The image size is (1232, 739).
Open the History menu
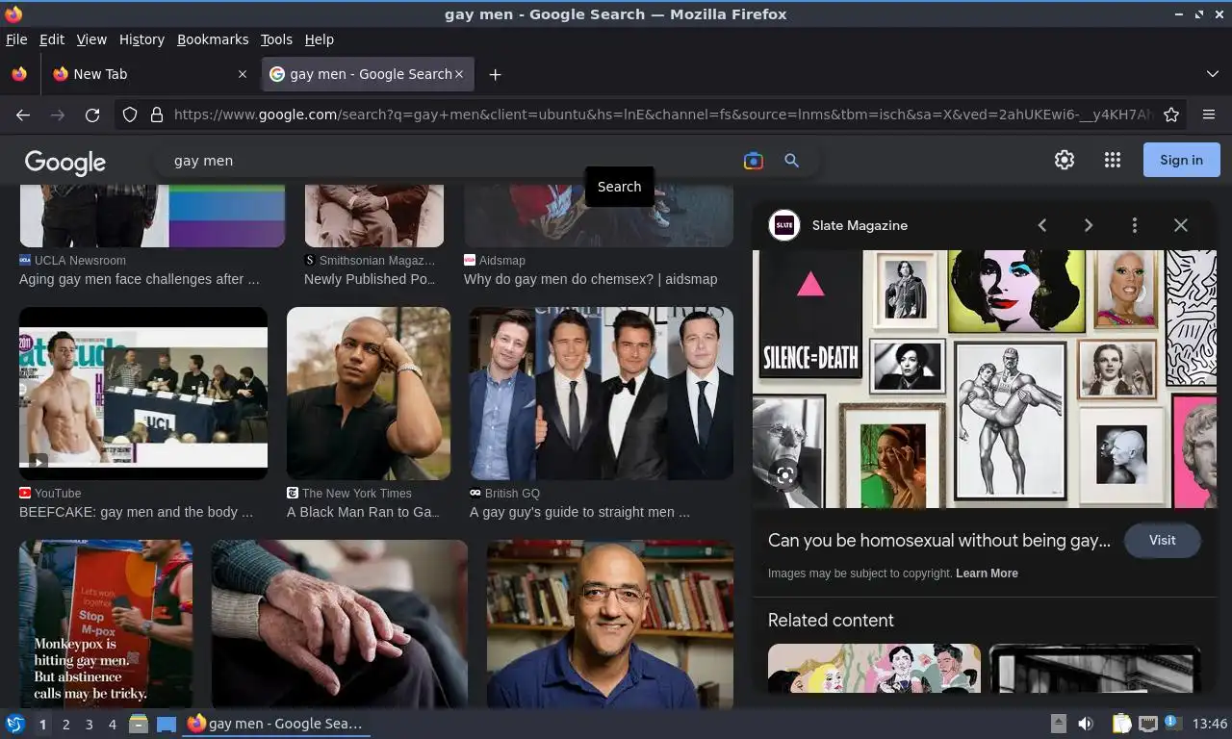[x=141, y=39]
